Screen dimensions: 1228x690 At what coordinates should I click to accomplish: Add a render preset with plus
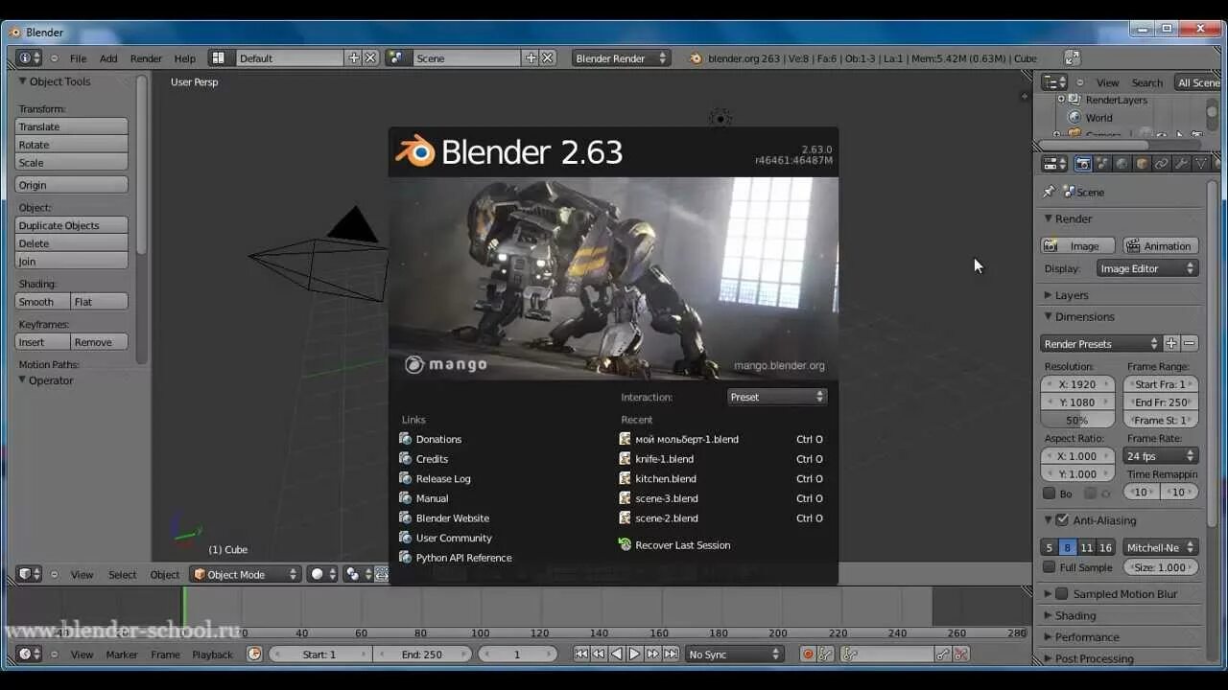[x=1171, y=343]
